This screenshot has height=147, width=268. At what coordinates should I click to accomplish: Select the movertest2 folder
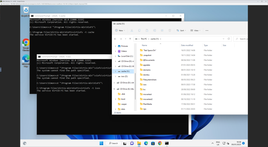tap(148, 99)
